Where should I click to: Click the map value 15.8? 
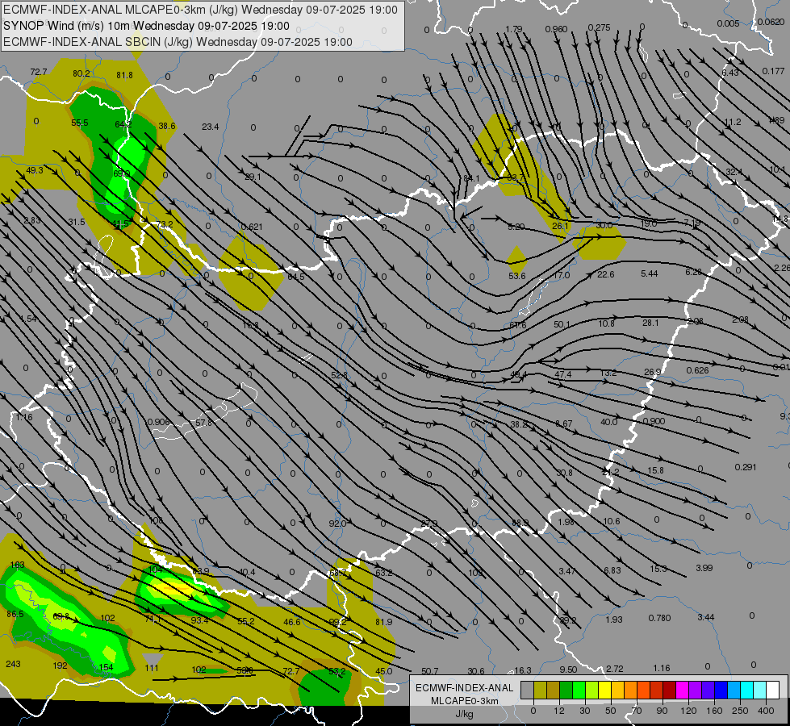[655, 470]
